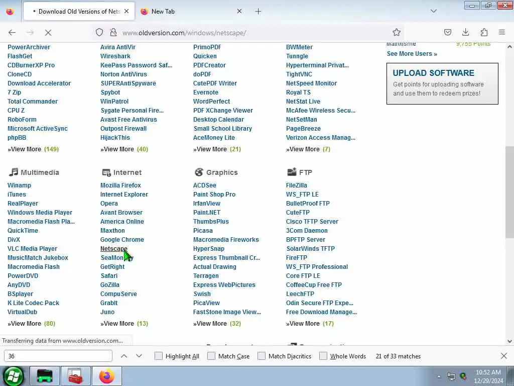Screen dimensions: 514x386
Task: Click the FTP category icon
Action: point(292,172)
